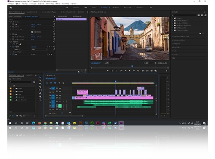
Task: Click the Lift button
Action: (143, 71)
